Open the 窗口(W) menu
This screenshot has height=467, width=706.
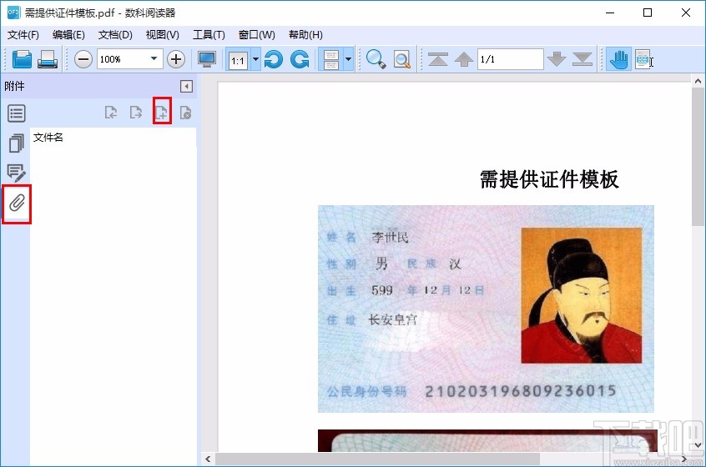(257, 35)
